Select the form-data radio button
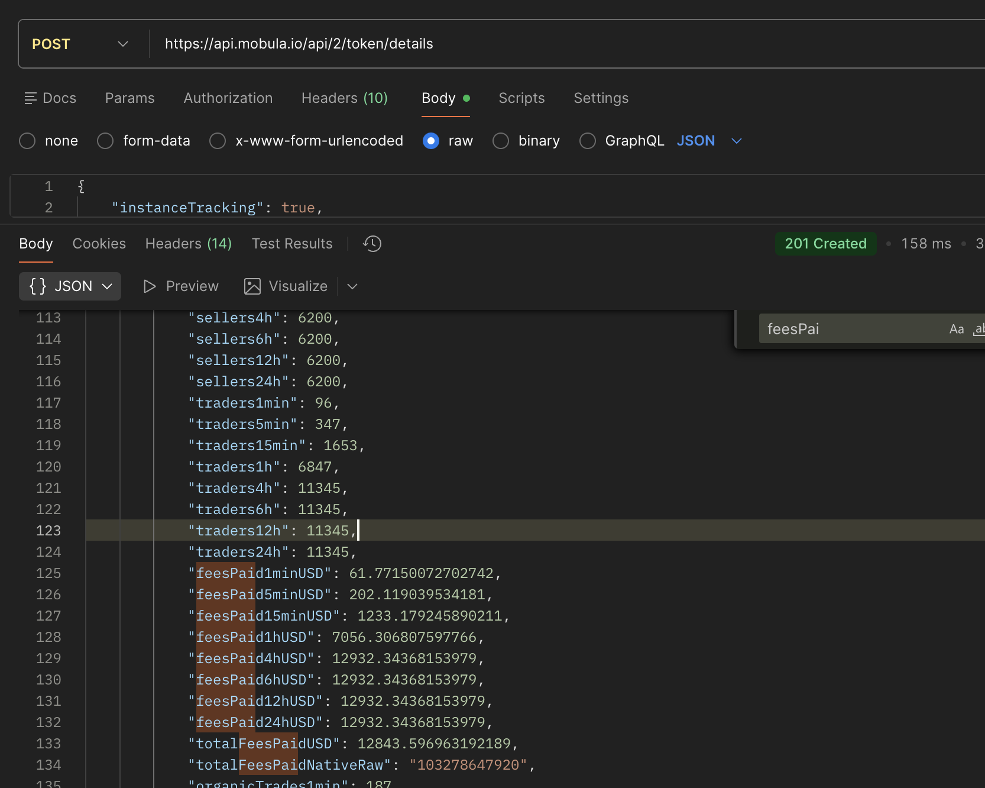The height and width of the screenshot is (788, 985). (x=105, y=141)
